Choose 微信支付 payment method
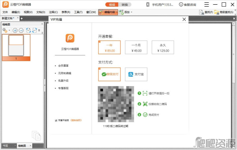237x150 pixels. (x=109, y=74)
